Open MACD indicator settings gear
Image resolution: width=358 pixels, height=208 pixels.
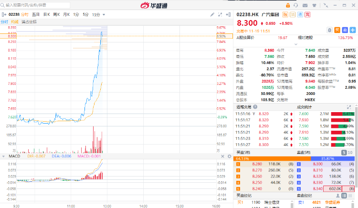(230, 156)
